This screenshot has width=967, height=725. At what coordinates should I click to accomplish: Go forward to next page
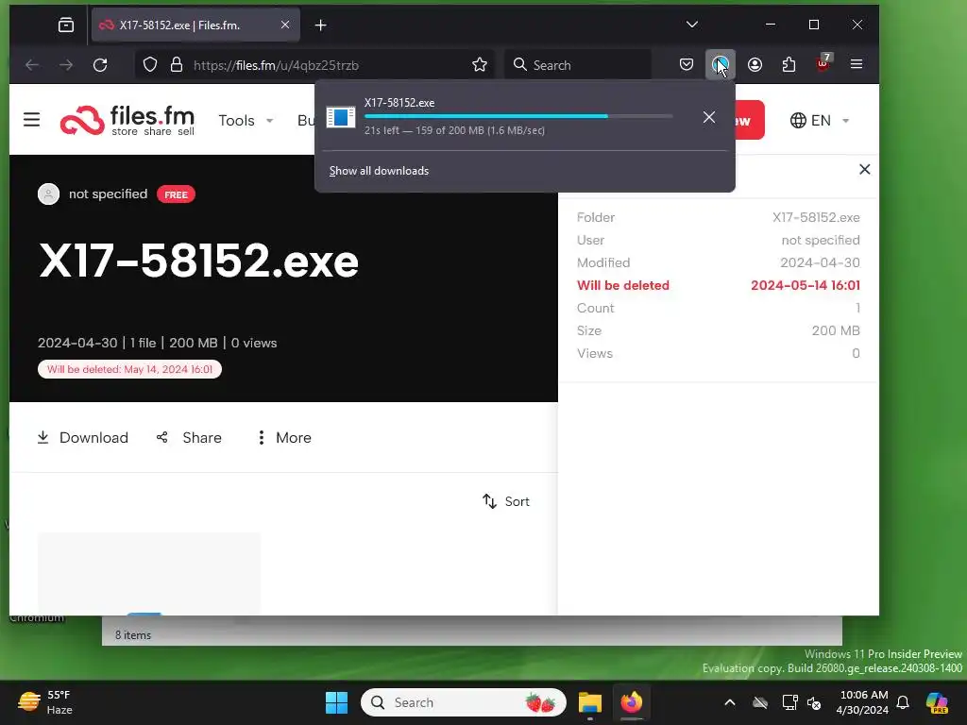pos(66,65)
